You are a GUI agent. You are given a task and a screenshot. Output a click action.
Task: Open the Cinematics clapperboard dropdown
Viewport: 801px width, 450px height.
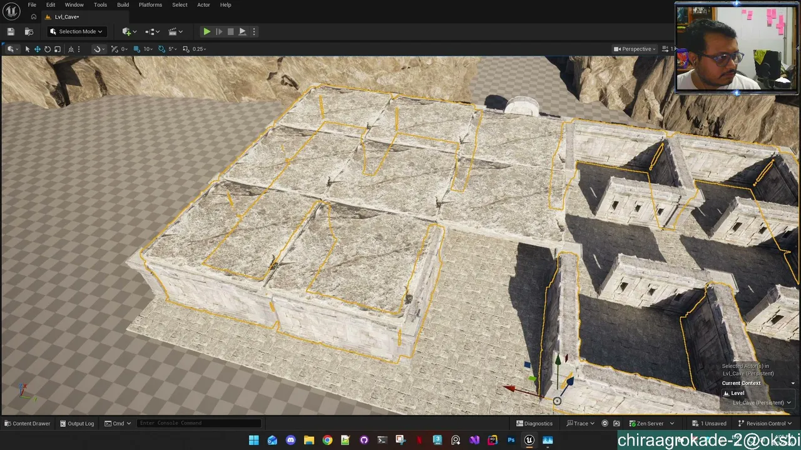click(175, 31)
